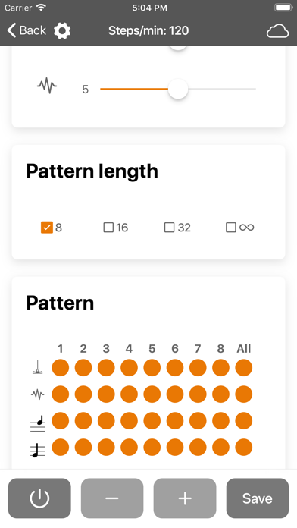Image resolution: width=297 pixels, height=528 pixels.
Task: Toggle the All dot for the waveform row
Action: (x=243, y=394)
